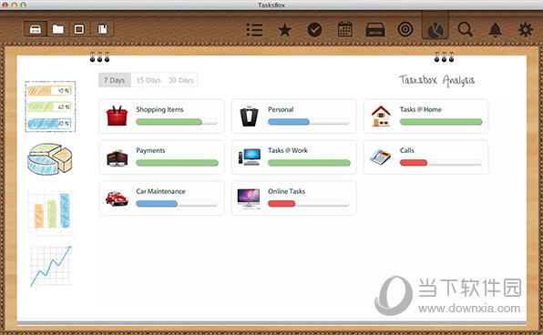Switch to the 15 Days tab
Viewport: 543px width, 335px height.
pyautogui.click(x=149, y=80)
